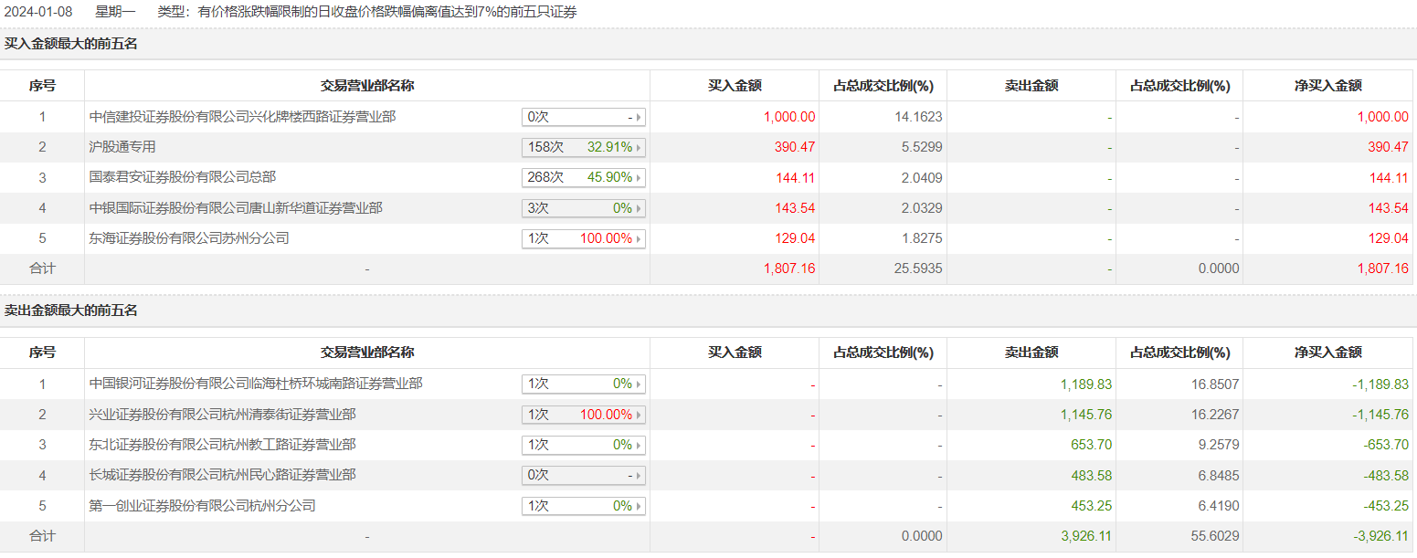
Task: Select buy total 1,807.16 in 合计 row
Action: tap(789, 268)
